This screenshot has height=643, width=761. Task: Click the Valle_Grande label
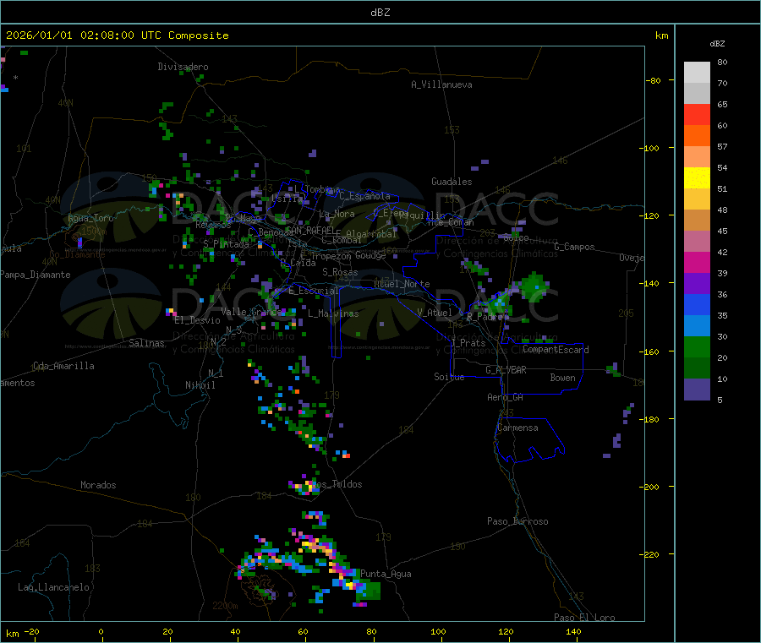point(249,312)
